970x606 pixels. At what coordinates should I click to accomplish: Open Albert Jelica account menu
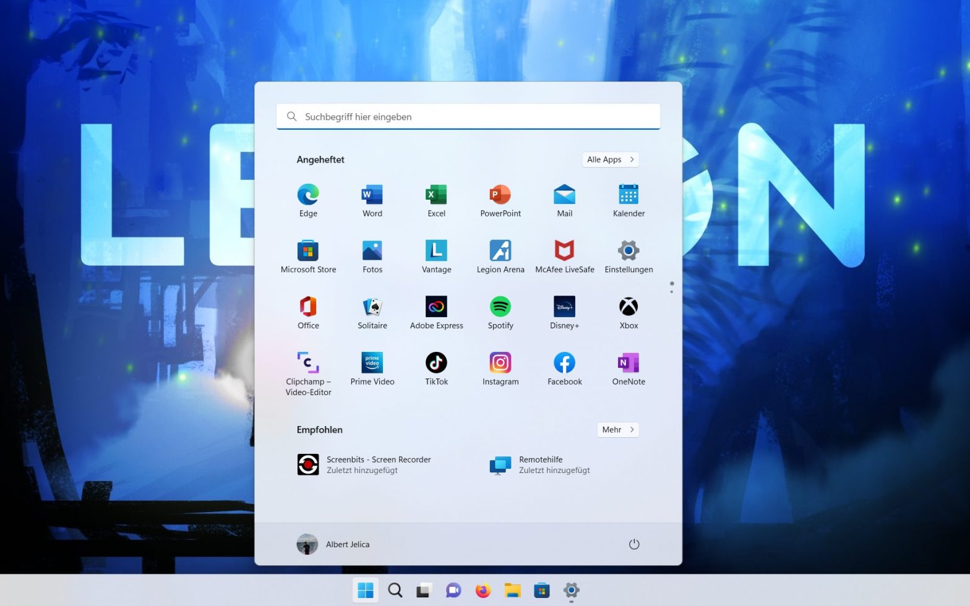point(333,544)
